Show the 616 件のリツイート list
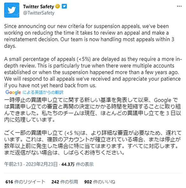 (25, 182)
